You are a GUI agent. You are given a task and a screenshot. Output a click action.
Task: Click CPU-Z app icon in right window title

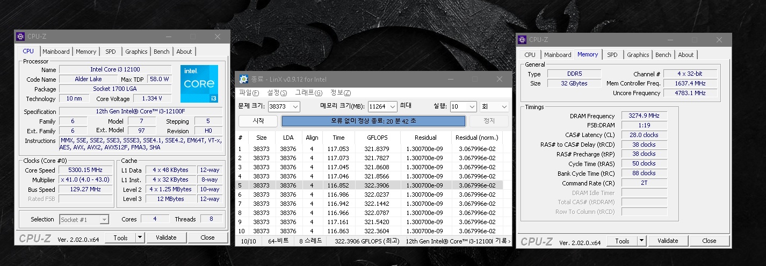point(522,40)
